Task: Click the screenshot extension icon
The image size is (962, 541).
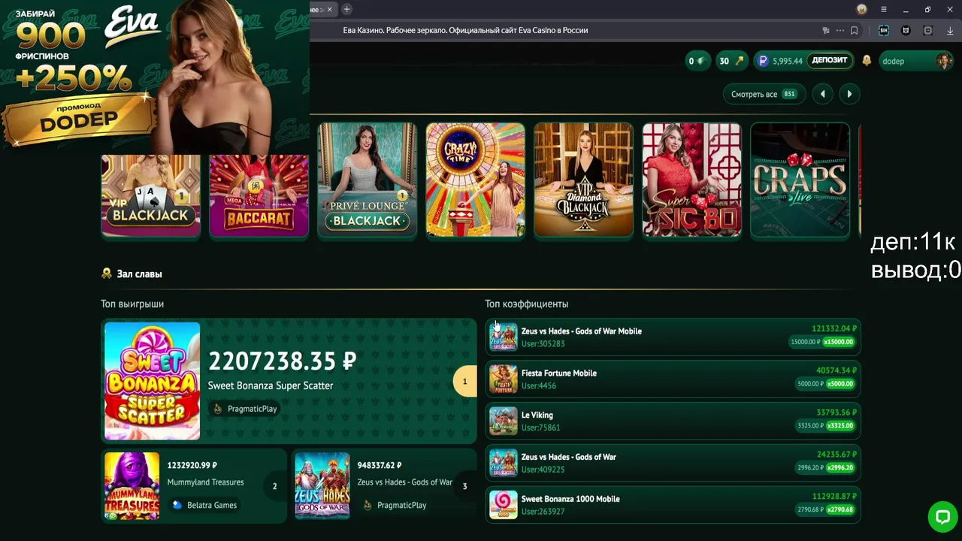Action: [x=928, y=31]
